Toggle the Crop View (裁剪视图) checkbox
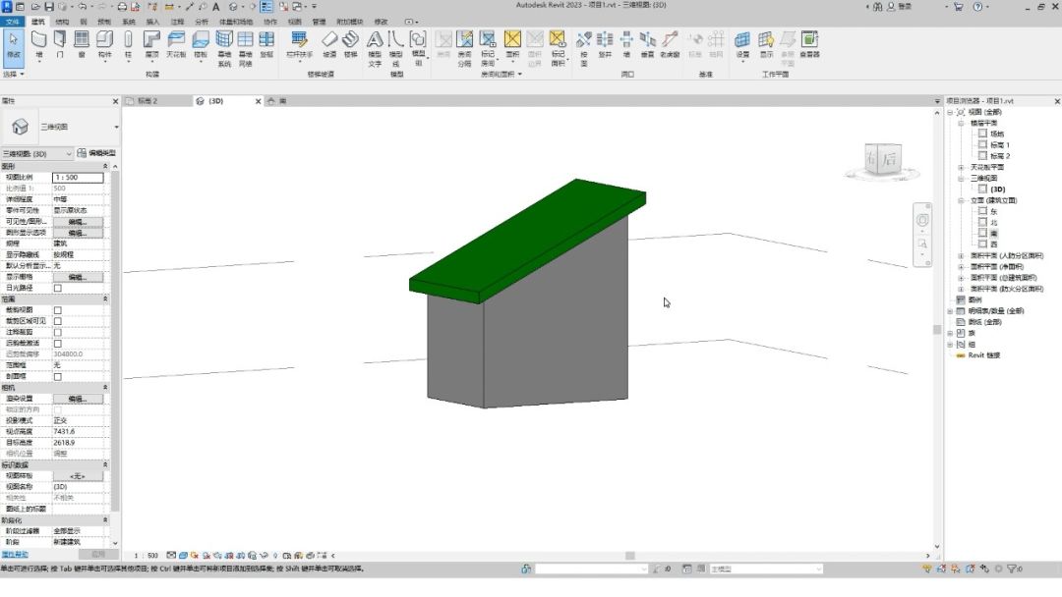The height and width of the screenshot is (597, 1062). [x=57, y=310]
